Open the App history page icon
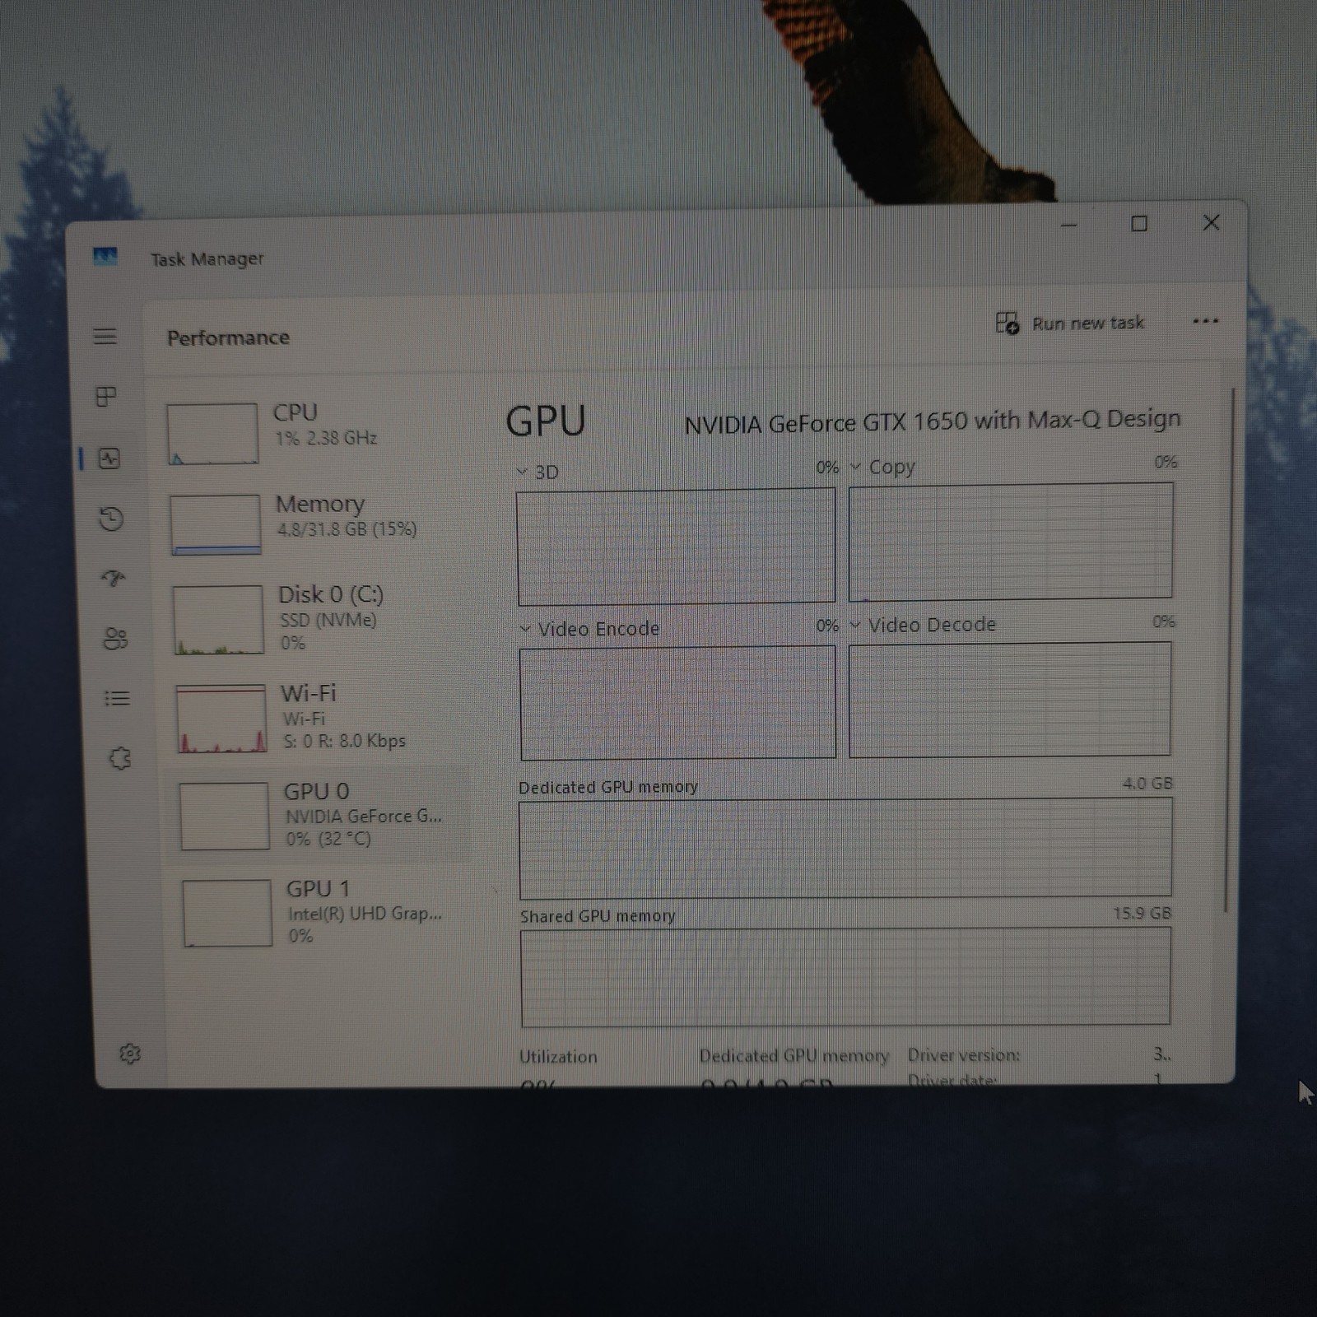Viewport: 1317px width, 1317px height. tap(111, 519)
